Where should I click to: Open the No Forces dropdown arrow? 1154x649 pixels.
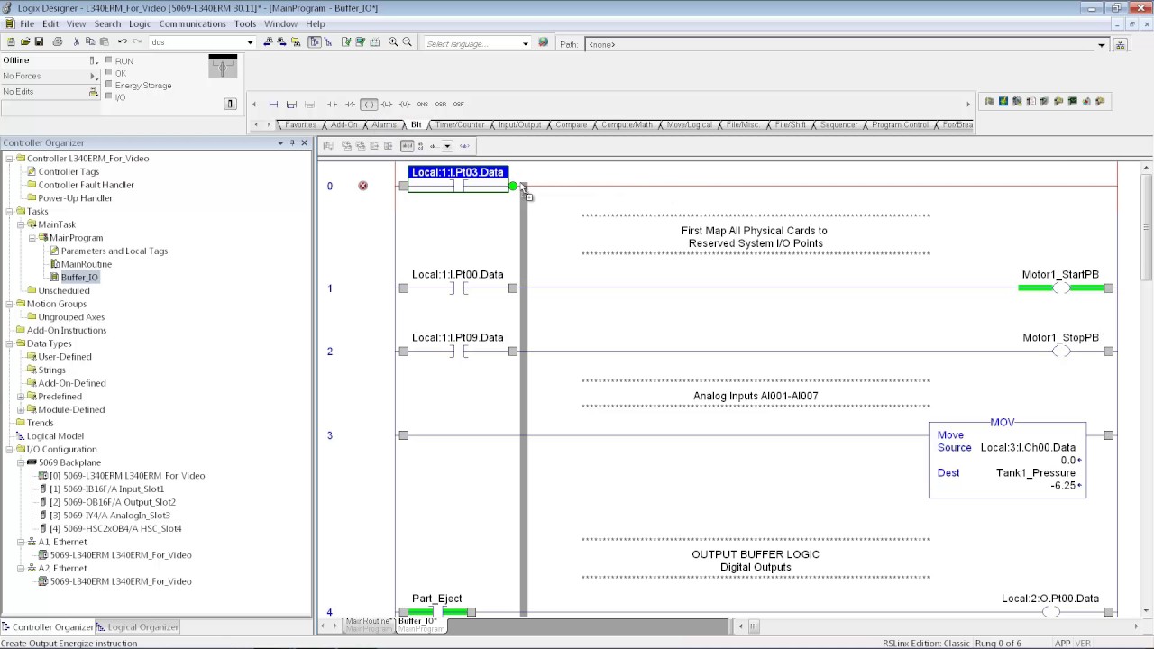93,77
